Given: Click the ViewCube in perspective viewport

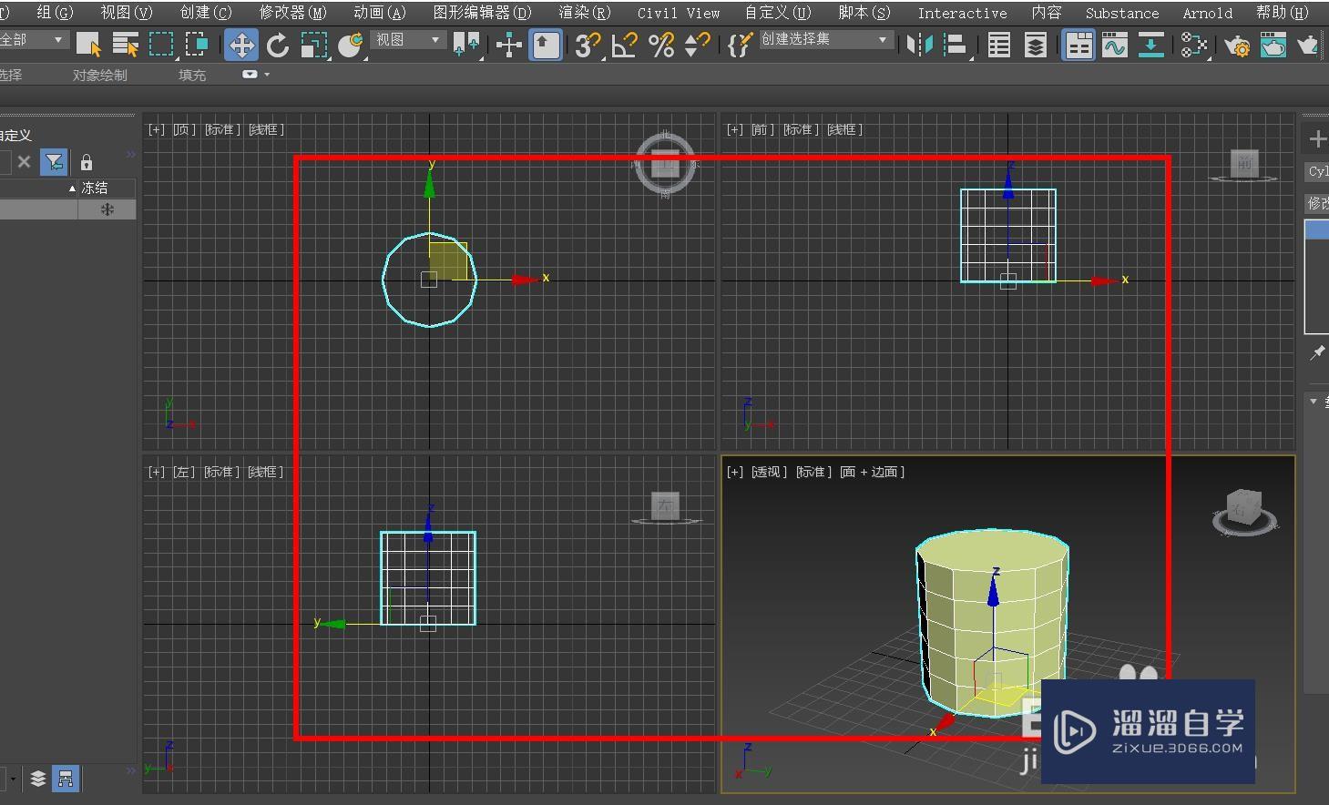Looking at the screenshot, I should pyautogui.click(x=1243, y=508).
